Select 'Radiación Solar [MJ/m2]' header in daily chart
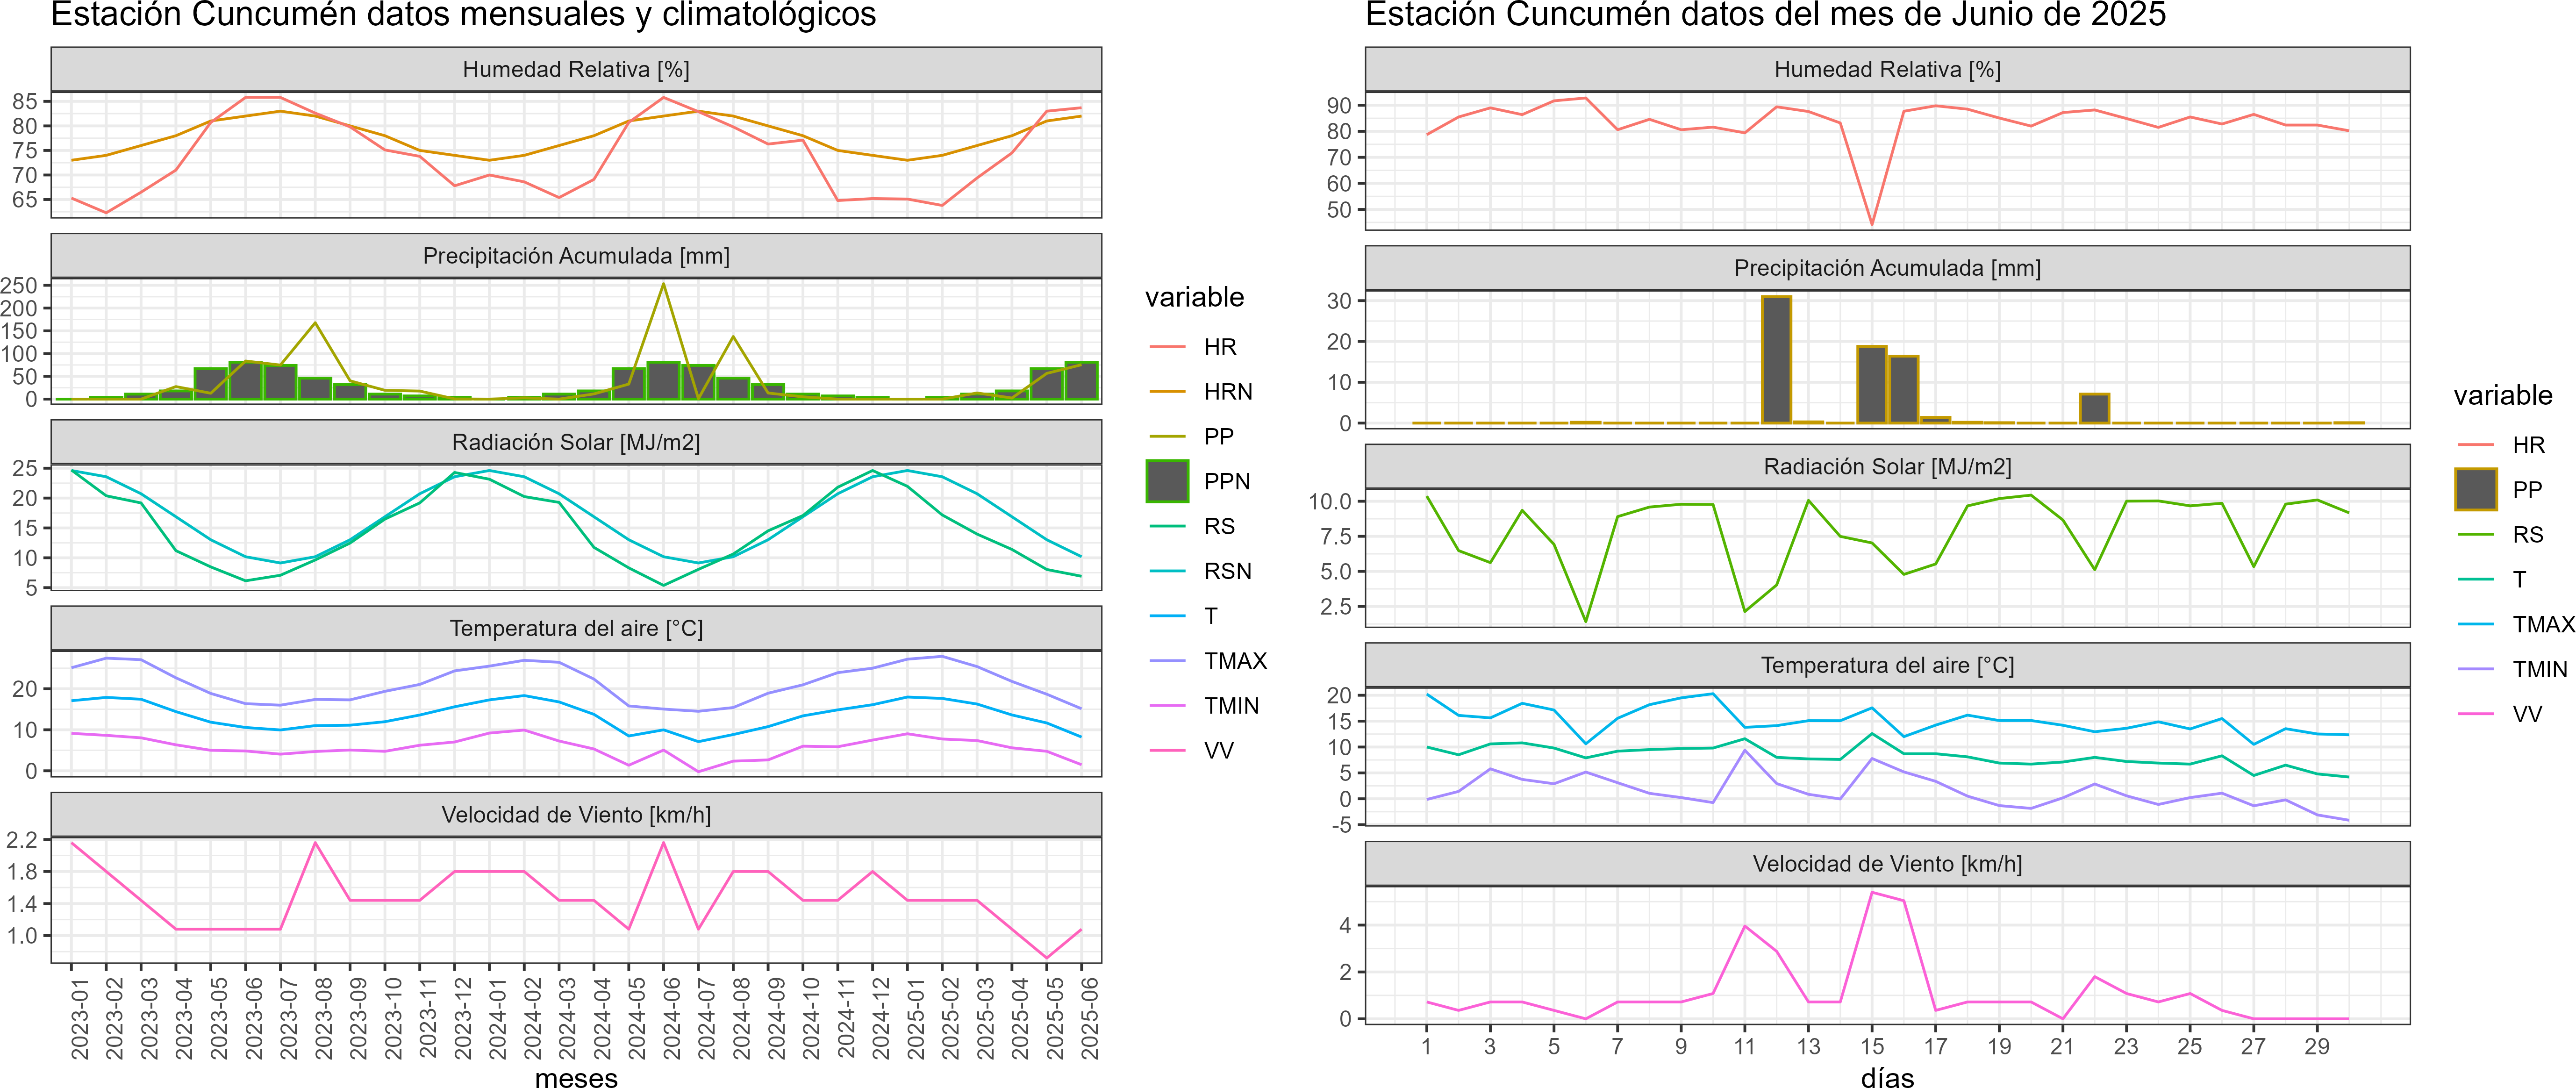The width and height of the screenshot is (2576, 1088). 1887,466
